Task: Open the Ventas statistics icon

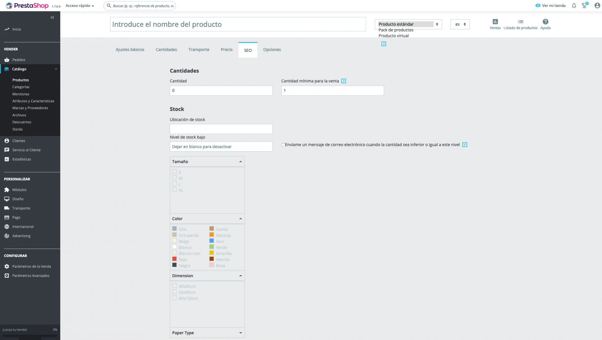Action: point(495,22)
